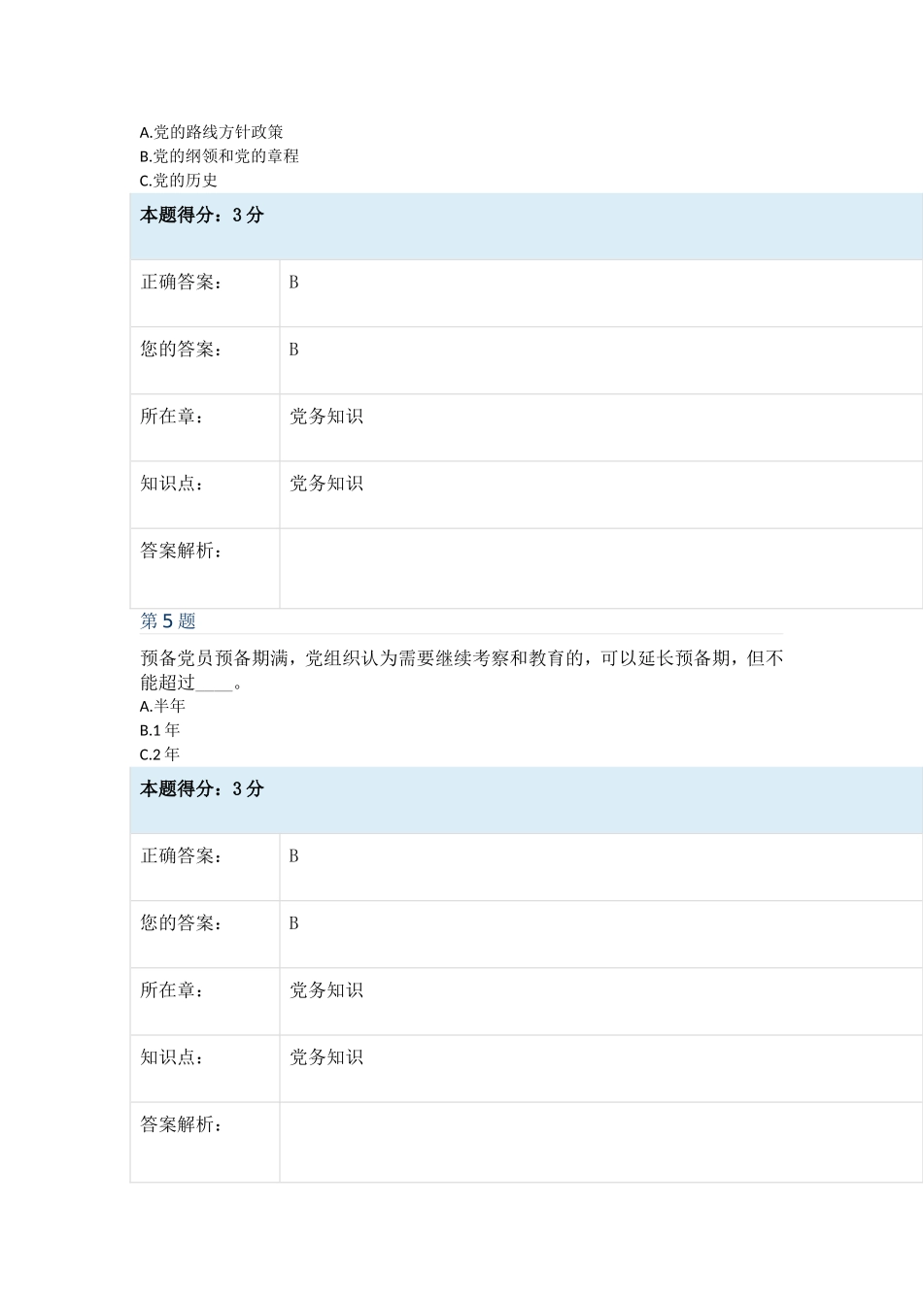Viewport: 923px width, 1305px height.
Task: Click 党务知识 in question 5's 知识点 row
Action: 326,1057
